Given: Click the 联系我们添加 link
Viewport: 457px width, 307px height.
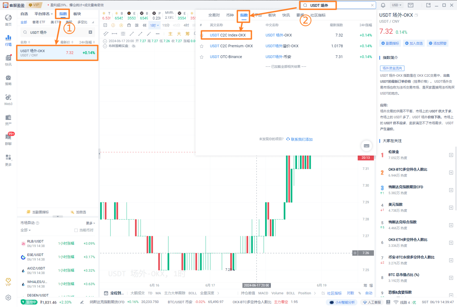Looking at the screenshot, I should [x=299, y=139].
